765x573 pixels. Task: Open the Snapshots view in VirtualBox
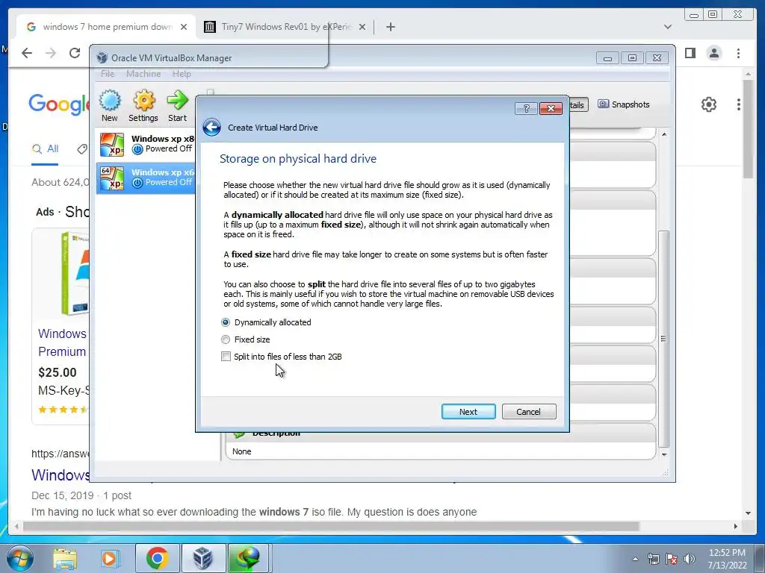pos(624,104)
